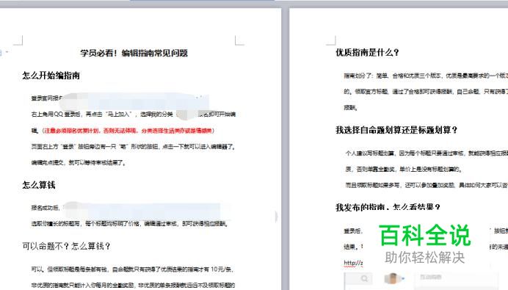Follow the http:// hyperlink in the document
Viewport: 508px width, 290px height.
353,263
